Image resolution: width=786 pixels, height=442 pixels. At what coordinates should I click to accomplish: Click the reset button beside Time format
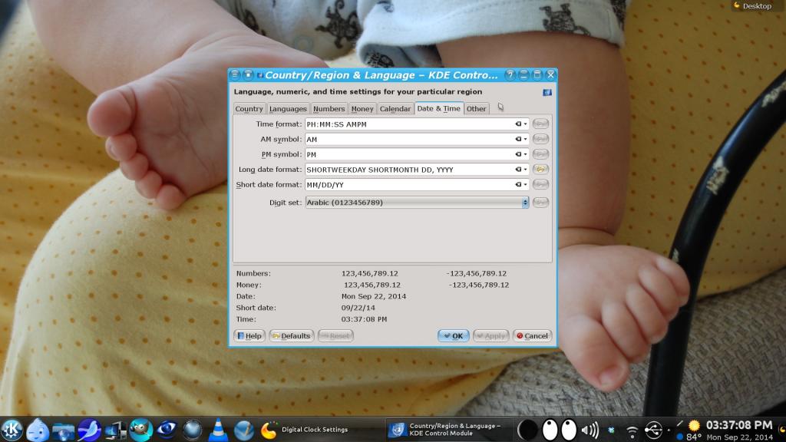[541, 124]
